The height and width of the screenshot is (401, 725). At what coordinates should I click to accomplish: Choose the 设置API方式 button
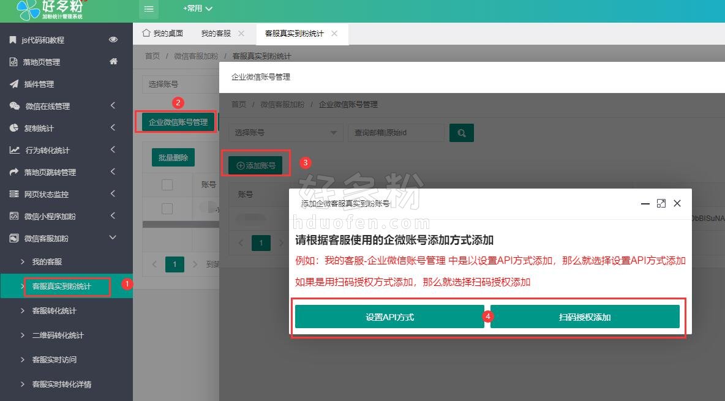tap(389, 317)
